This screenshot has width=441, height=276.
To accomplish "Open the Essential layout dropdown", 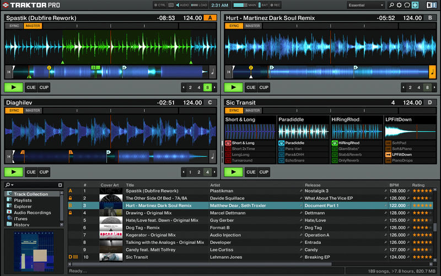I will (365, 5).
